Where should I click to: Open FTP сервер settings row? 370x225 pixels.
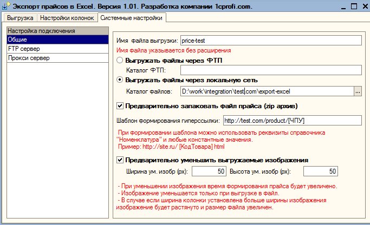point(57,49)
